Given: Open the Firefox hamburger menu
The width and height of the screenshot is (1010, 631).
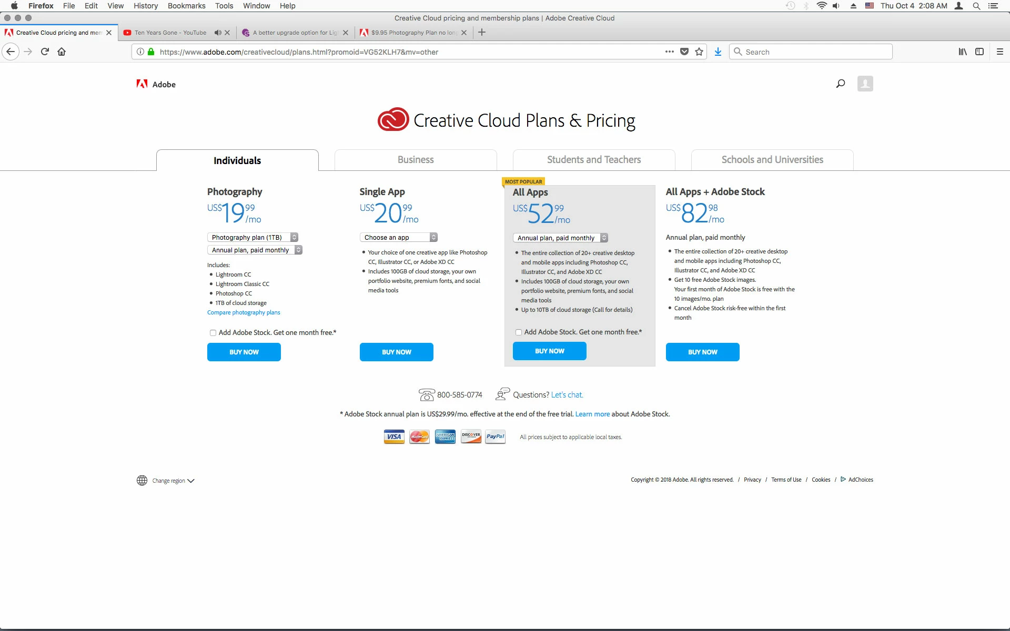Looking at the screenshot, I should [1000, 52].
